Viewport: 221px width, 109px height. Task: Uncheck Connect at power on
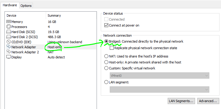(x=106, y=25)
